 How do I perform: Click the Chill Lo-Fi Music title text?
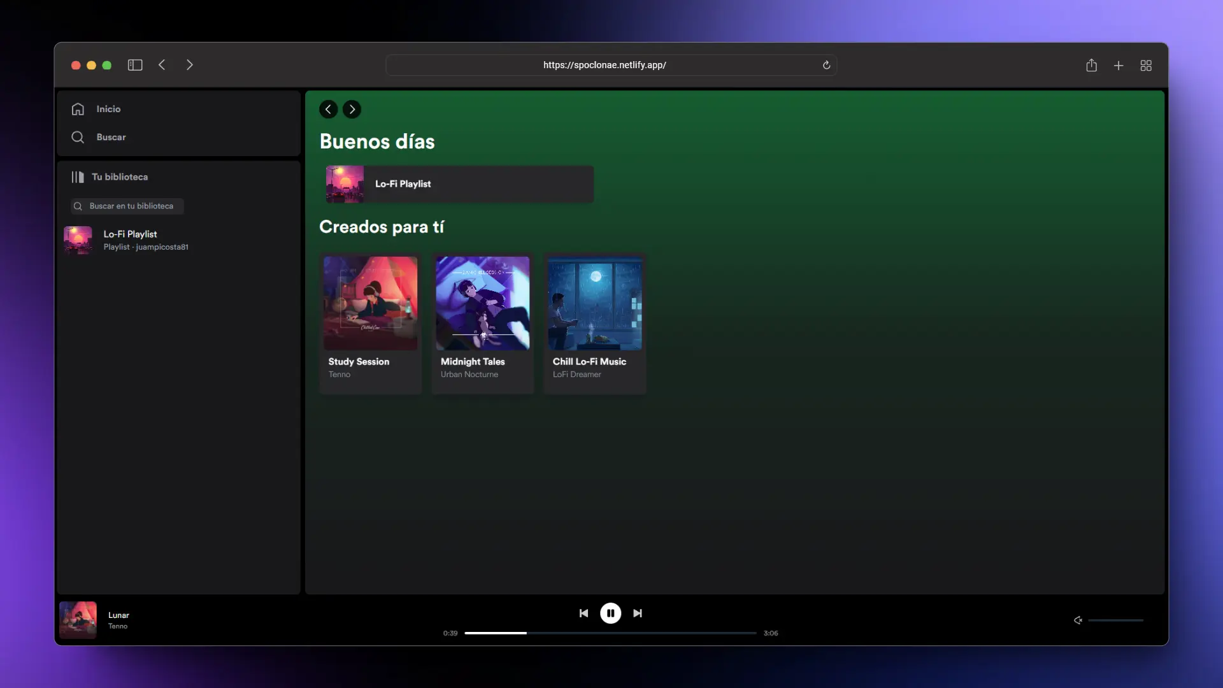click(589, 361)
